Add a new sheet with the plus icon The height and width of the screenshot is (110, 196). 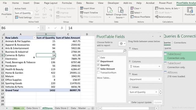click(x=92, y=108)
